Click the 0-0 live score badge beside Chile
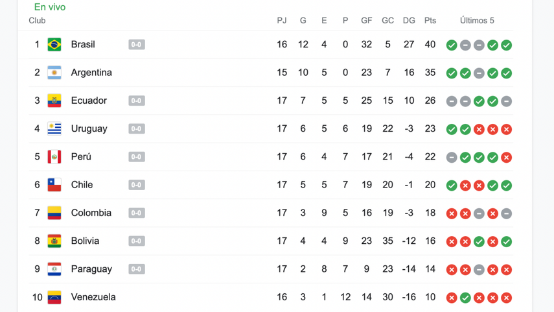 136,185
